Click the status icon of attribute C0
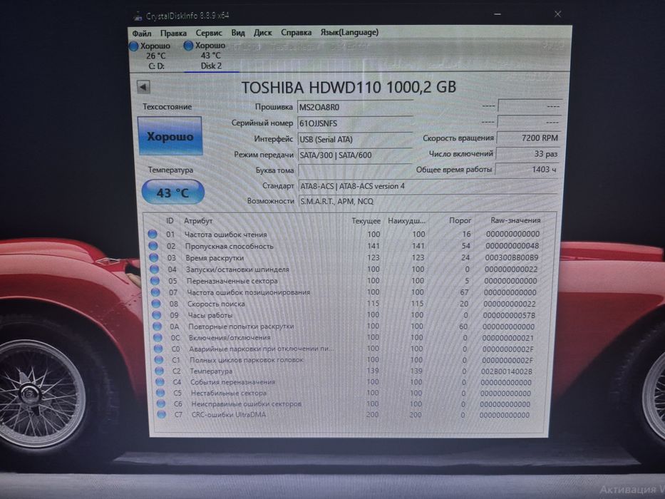Image resolution: width=665 pixels, height=499 pixels. point(158,349)
